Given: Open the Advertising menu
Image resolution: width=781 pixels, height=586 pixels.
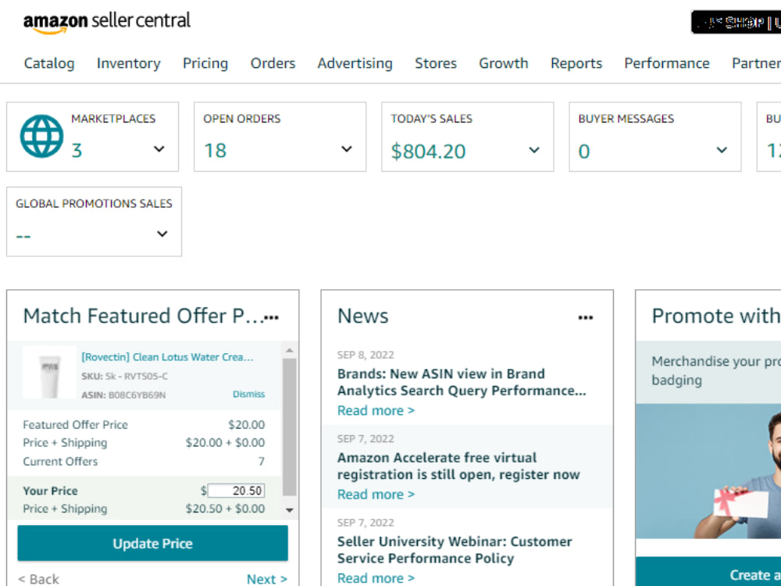Looking at the screenshot, I should (355, 63).
